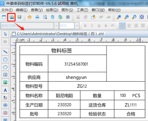Select the ellipse drawing tool
The height and width of the screenshot is (121, 148).
pos(5,67)
